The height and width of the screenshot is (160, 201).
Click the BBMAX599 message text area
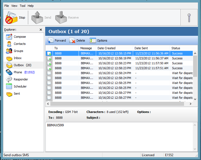tap(119, 137)
